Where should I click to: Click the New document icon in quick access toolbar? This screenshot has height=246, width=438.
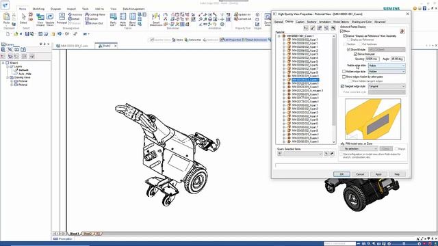pyautogui.click(x=8, y=34)
